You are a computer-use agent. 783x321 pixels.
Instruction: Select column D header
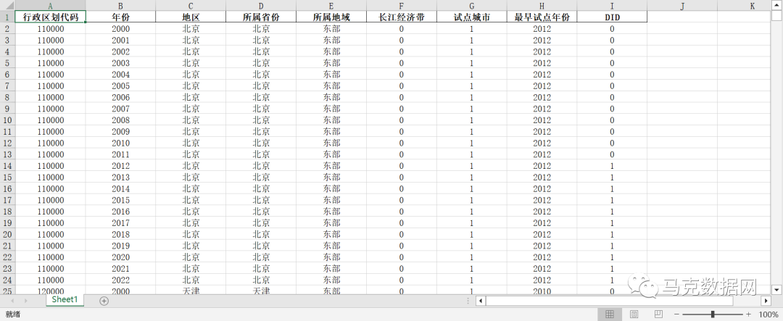(x=261, y=6)
